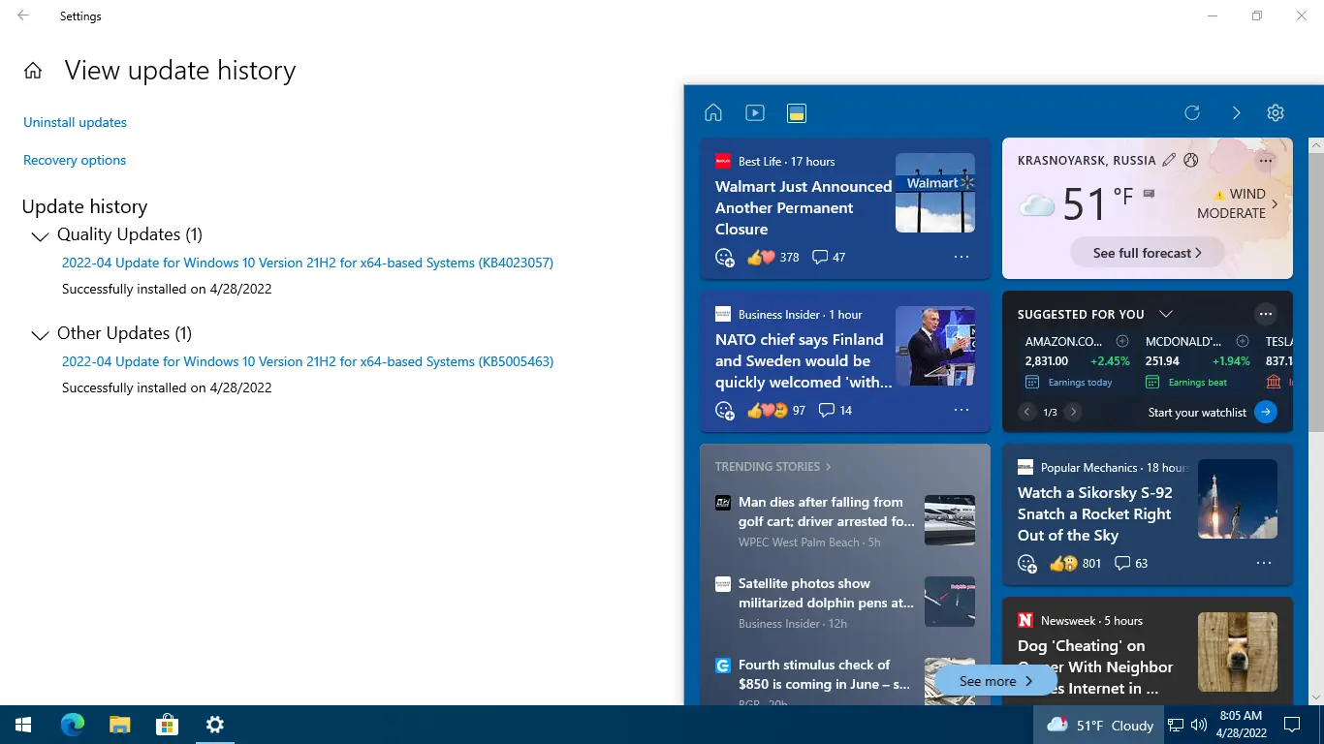Open Recovery options link
The image size is (1324, 744).
(x=75, y=160)
